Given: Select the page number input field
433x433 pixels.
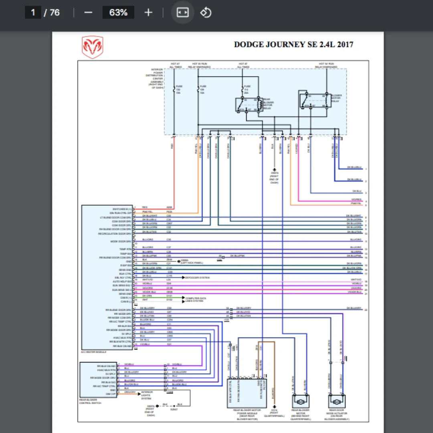Looking at the screenshot, I should pos(33,12).
